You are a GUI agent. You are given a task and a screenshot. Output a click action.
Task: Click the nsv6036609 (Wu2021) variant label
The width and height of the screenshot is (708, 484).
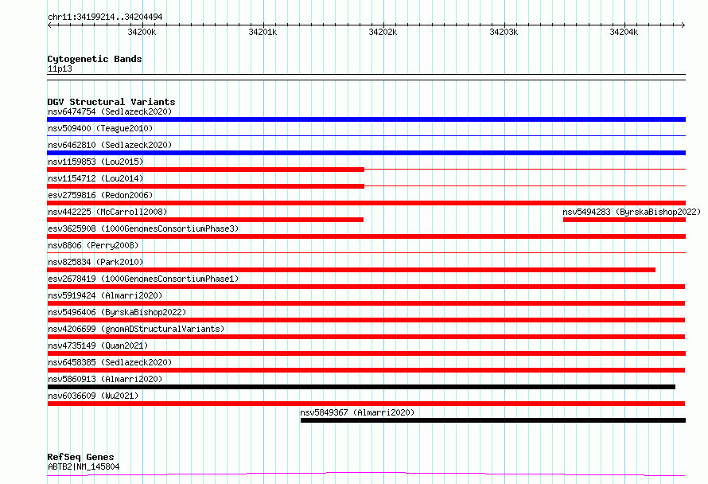click(93, 396)
